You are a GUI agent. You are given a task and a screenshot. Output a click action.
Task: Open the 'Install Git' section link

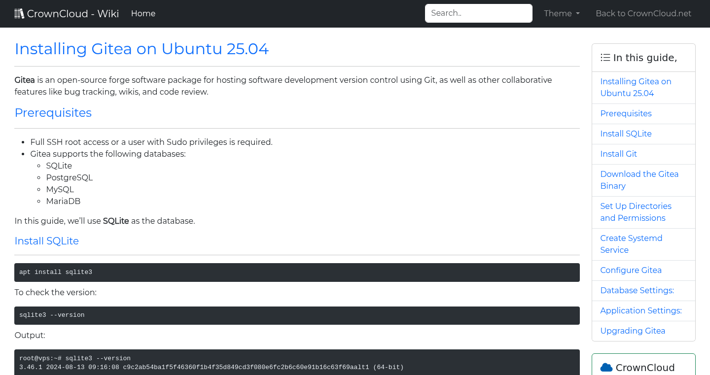click(618, 154)
